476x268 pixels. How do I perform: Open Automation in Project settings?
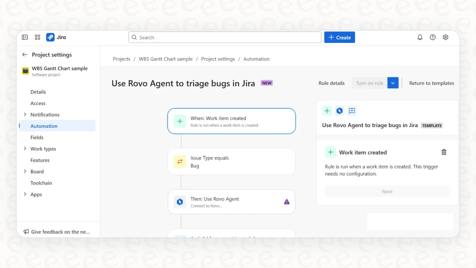point(44,126)
